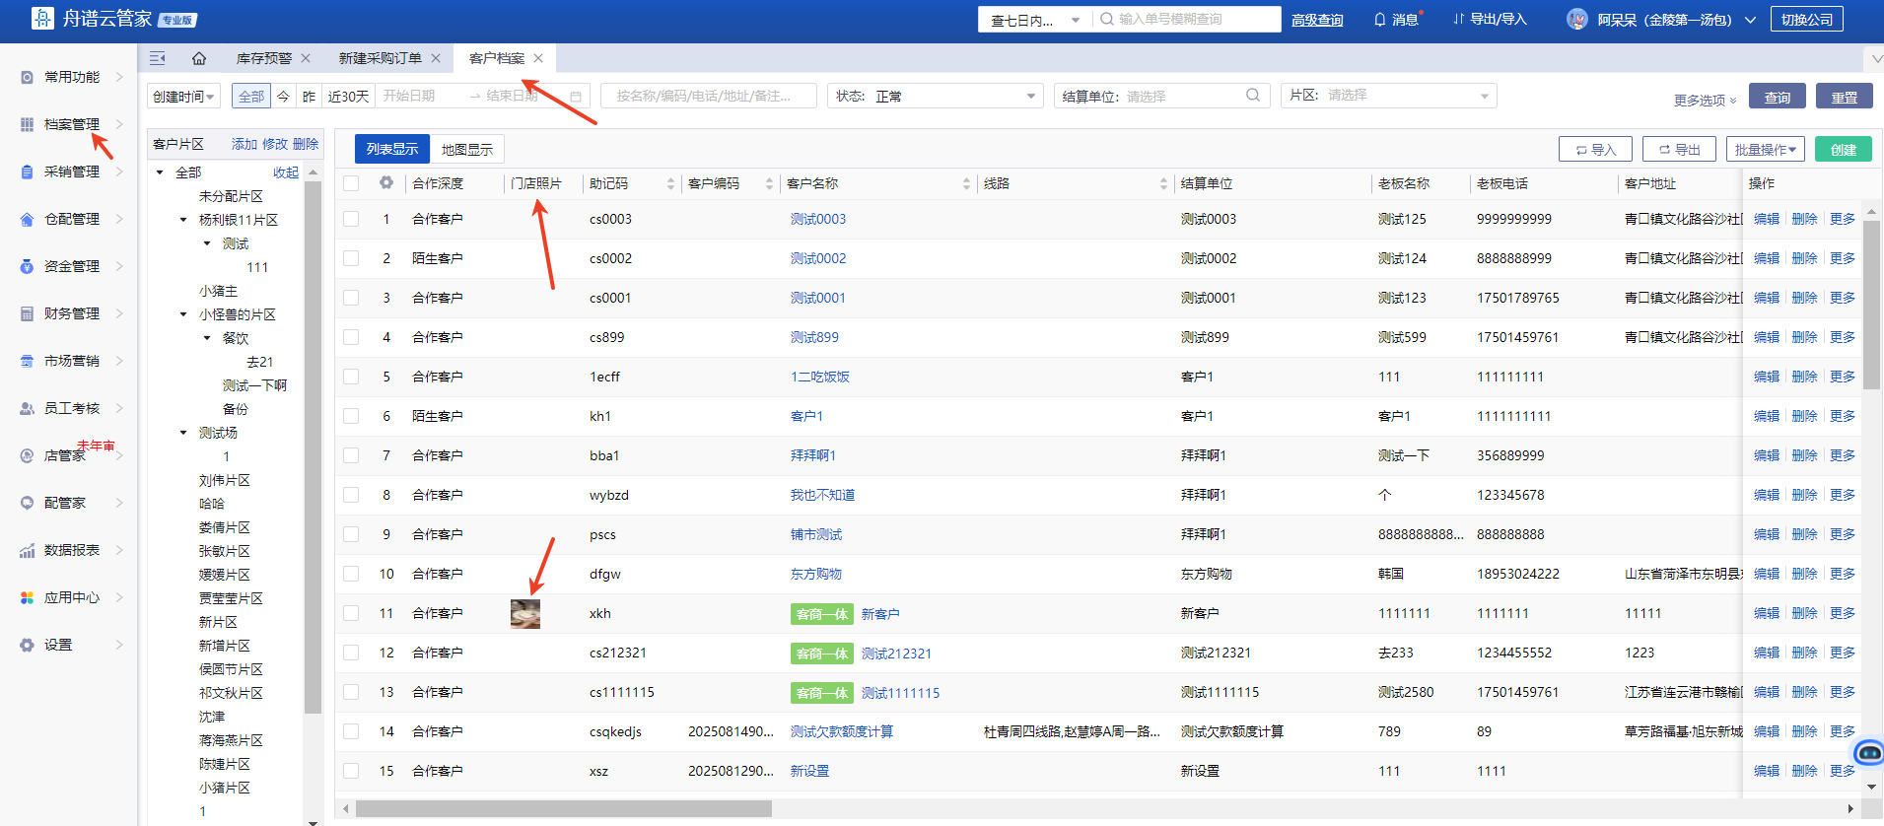
Task: Click the green 创建 button
Action: point(1843,150)
